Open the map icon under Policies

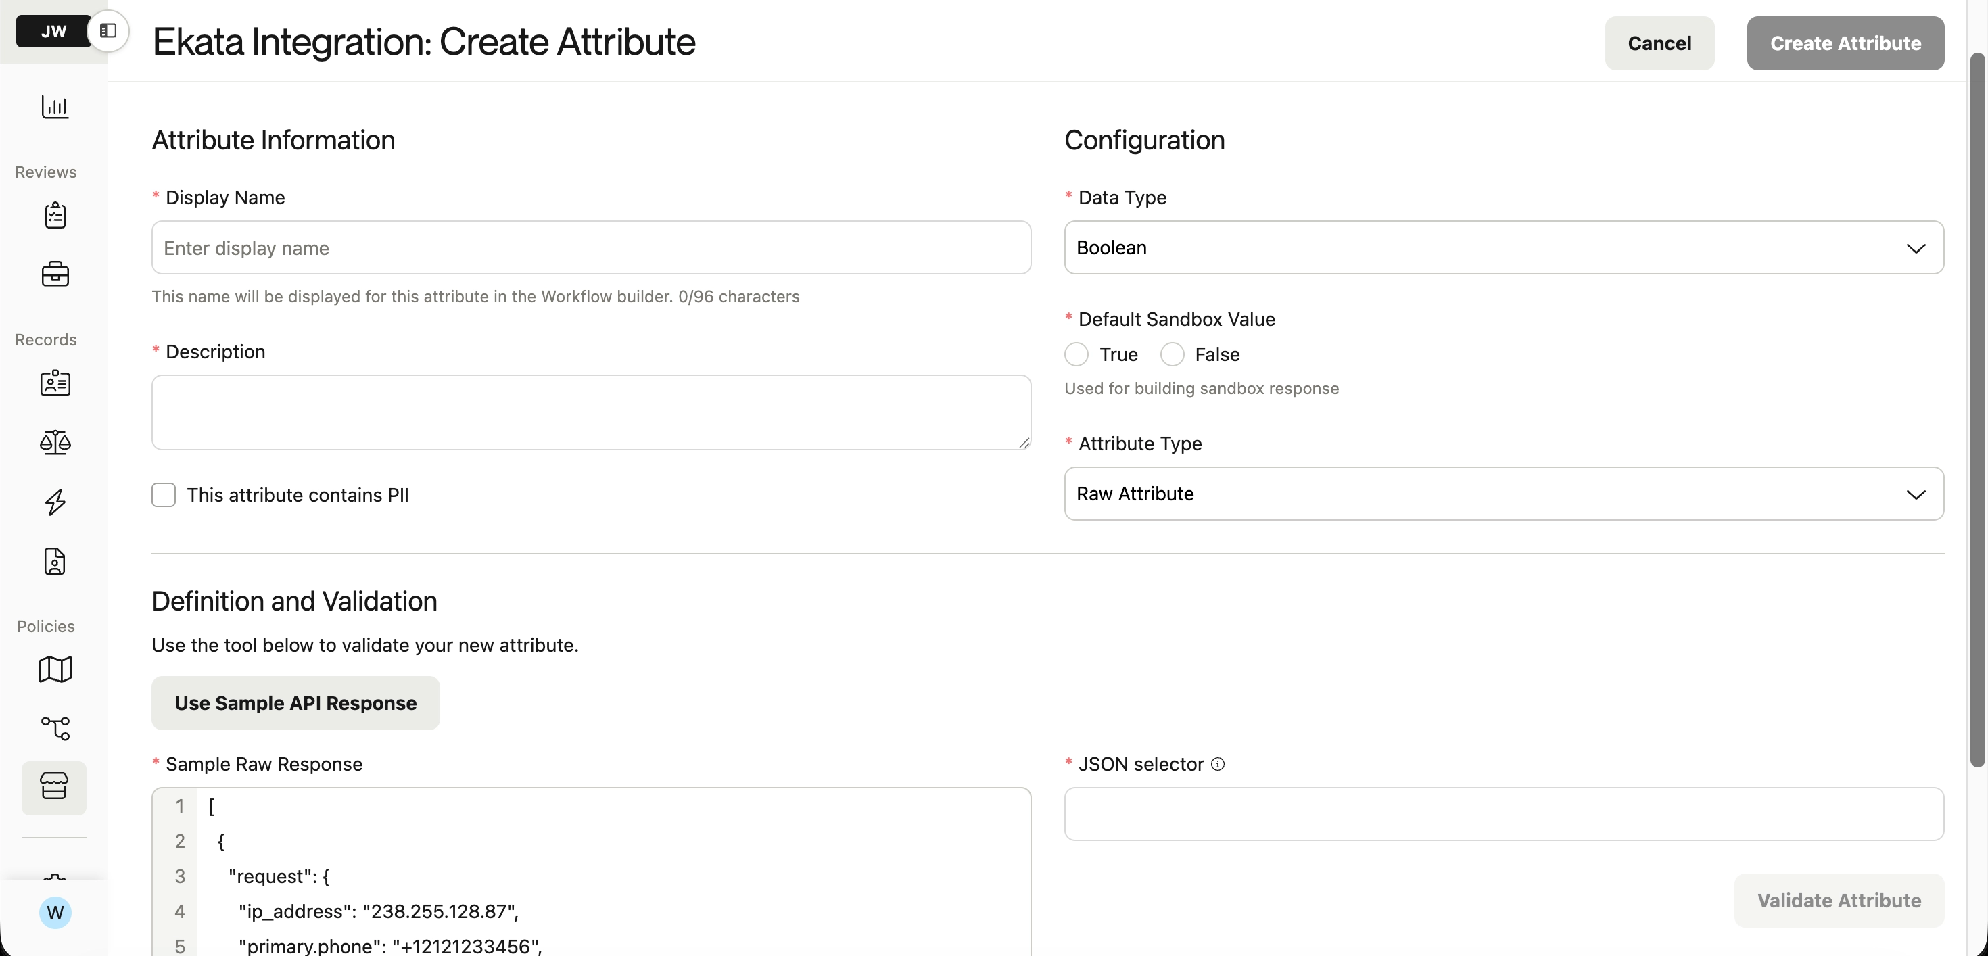55,669
